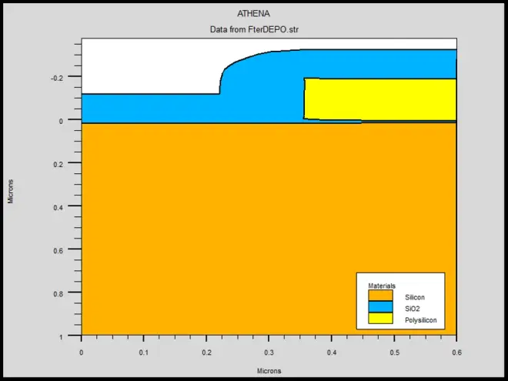Click the horizontal axis Microns label
508x381 pixels.
(x=269, y=371)
